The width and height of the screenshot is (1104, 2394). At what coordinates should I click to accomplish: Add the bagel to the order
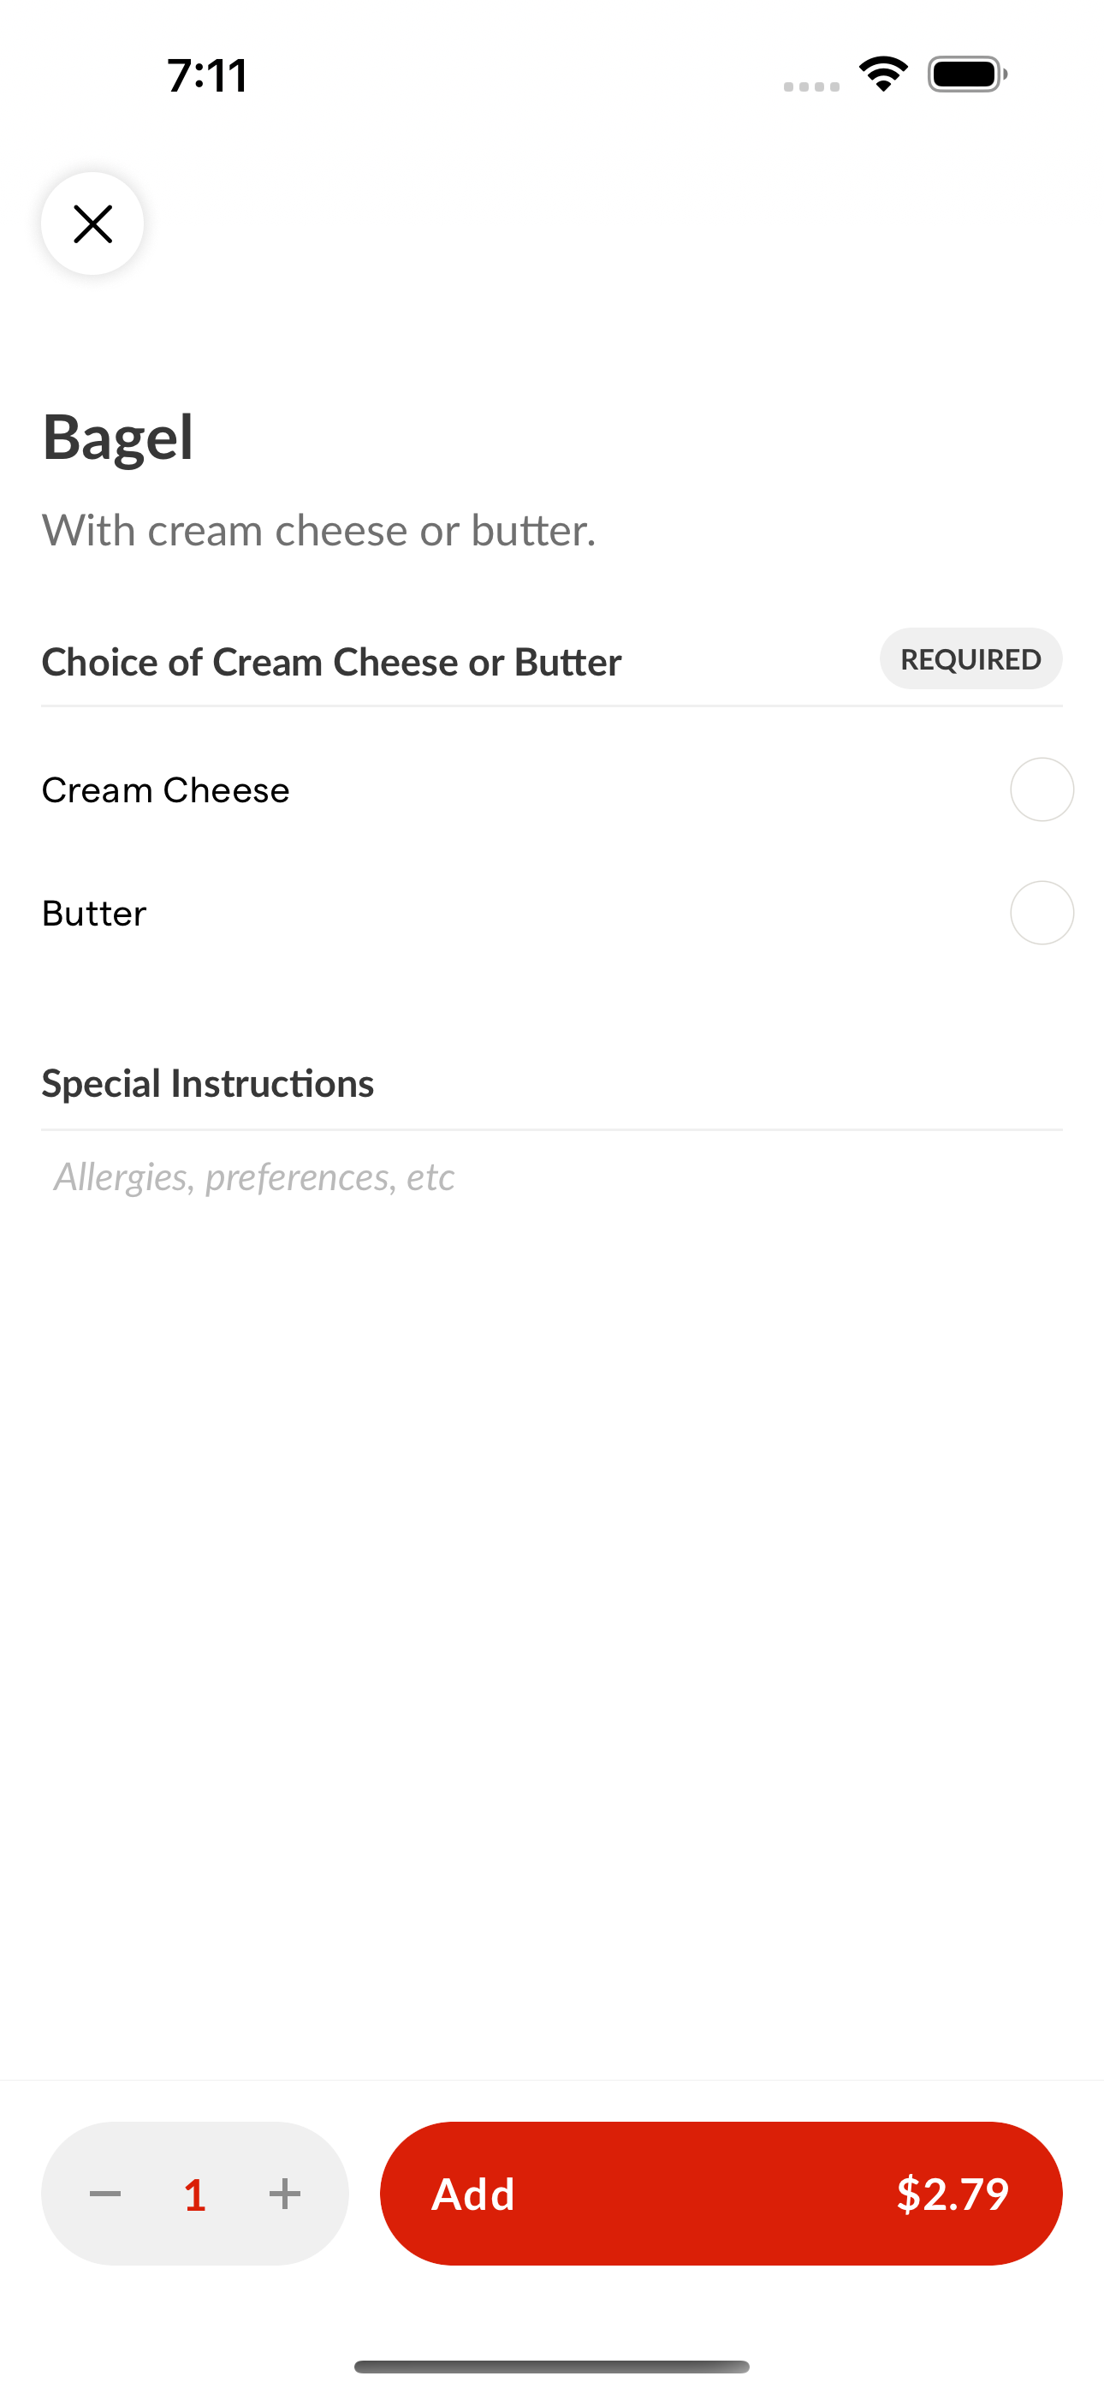[721, 2194]
